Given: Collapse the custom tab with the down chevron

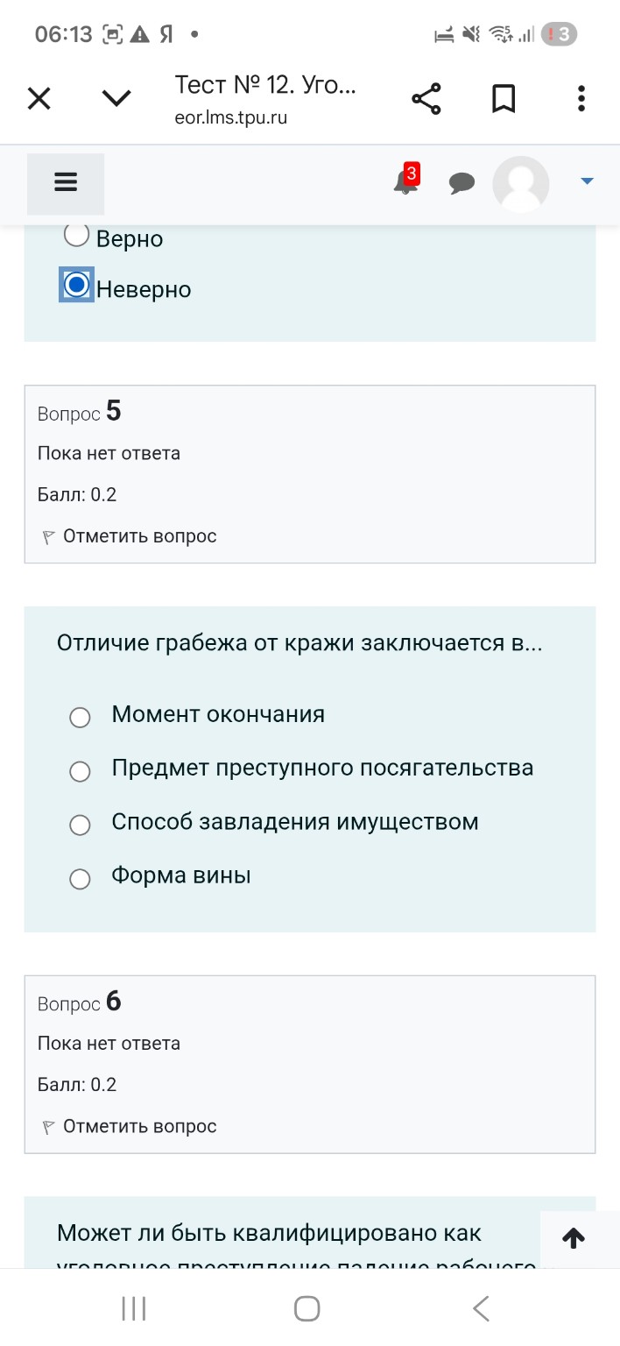Looking at the screenshot, I should coord(116,98).
